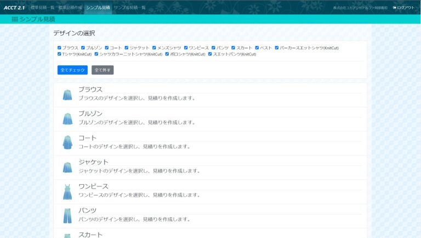
Task: Open the コート design title
Action: point(88,138)
